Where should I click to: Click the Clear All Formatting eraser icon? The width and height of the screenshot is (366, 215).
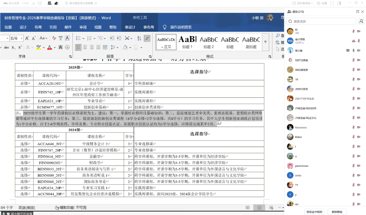pyautogui.click(x=54, y=38)
